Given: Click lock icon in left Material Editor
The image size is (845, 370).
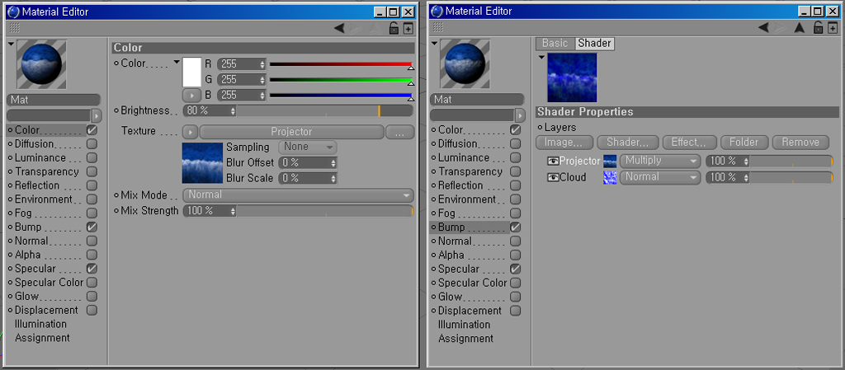Looking at the screenshot, I should click(394, 28).
